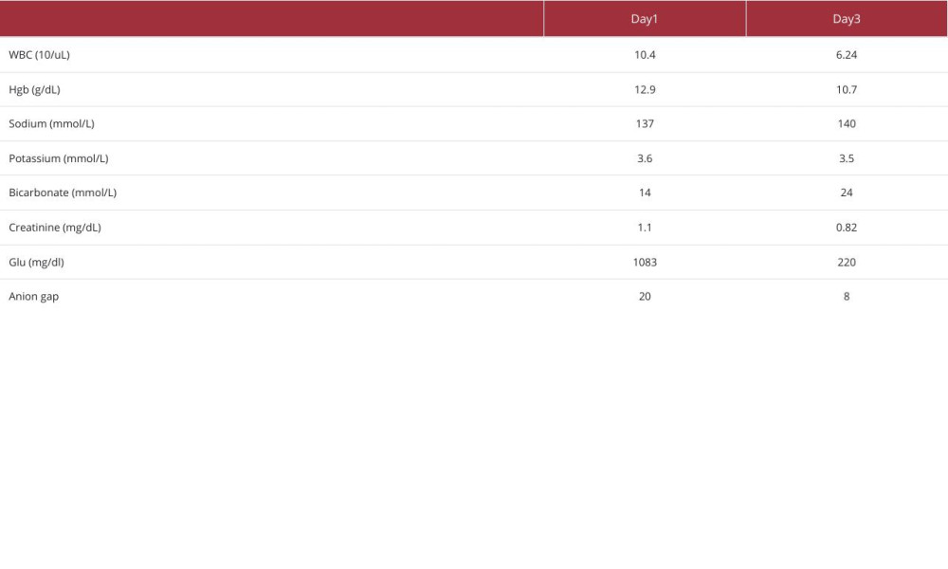Screen dimensions: 948x569
Task: Select the Glu (mg/dl) row label
Action: tap(36, 263)
